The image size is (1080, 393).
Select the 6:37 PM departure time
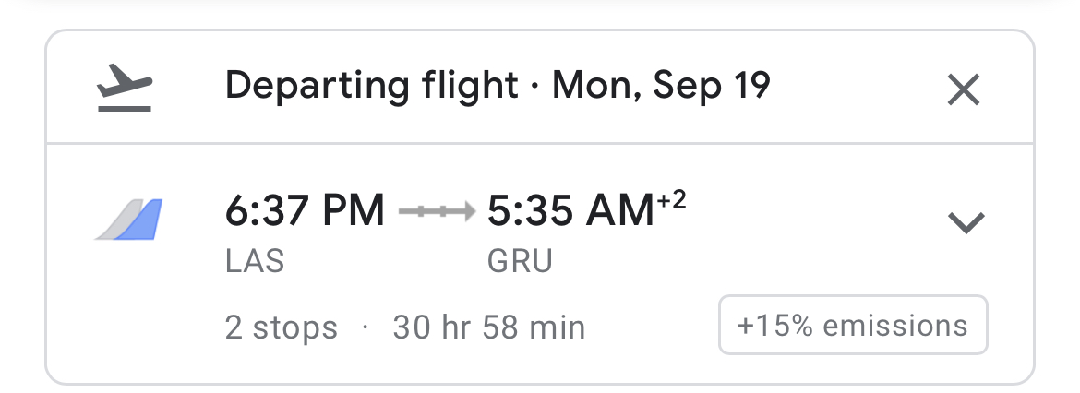click(304, 212)
